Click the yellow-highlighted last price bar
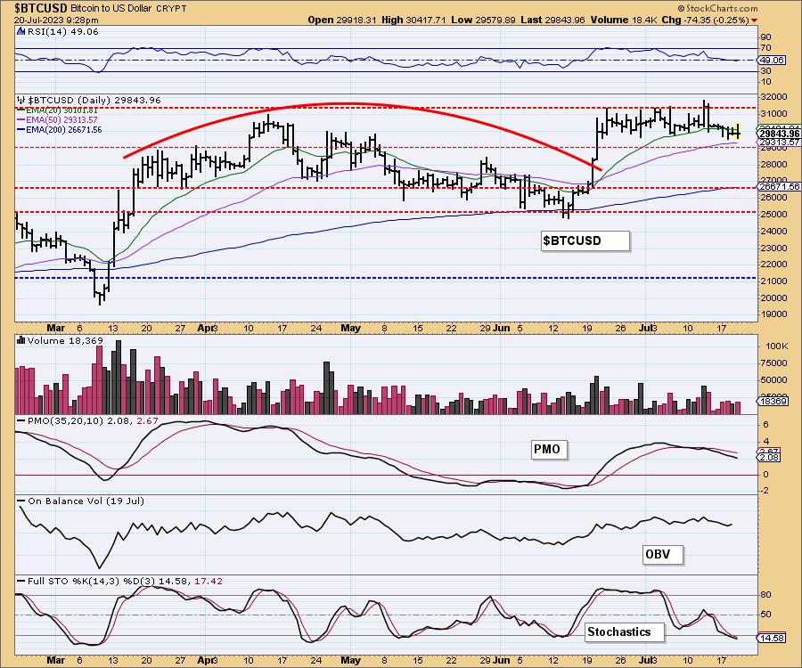 pos(737,131)
